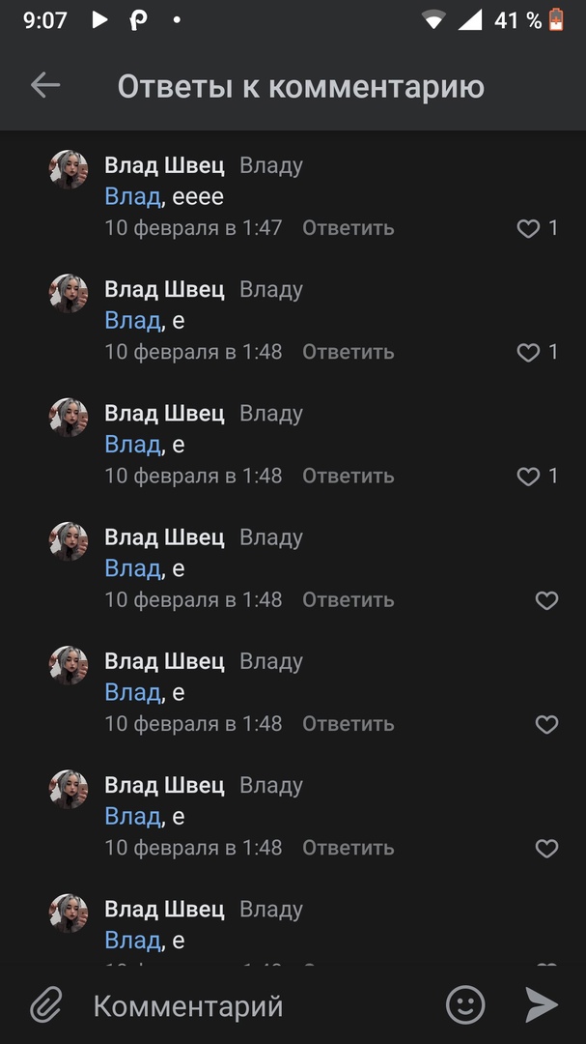Open the first comment's avatar
This screenshot has height=1044, width=586.
[69, 170]
